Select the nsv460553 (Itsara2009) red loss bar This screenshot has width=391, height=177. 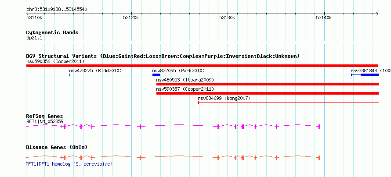click(267, 84)
